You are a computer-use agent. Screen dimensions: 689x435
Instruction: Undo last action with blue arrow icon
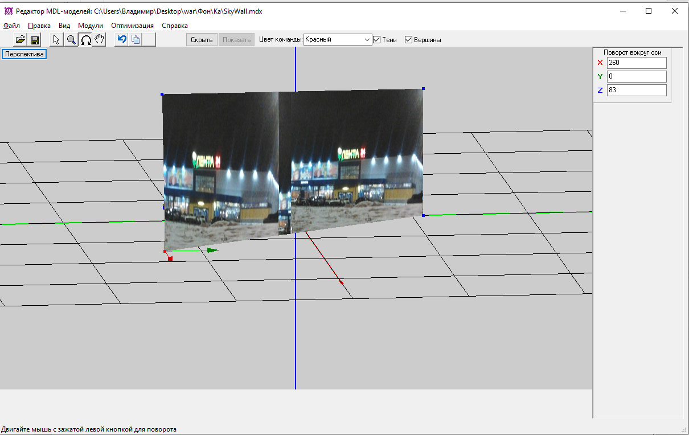121,40
